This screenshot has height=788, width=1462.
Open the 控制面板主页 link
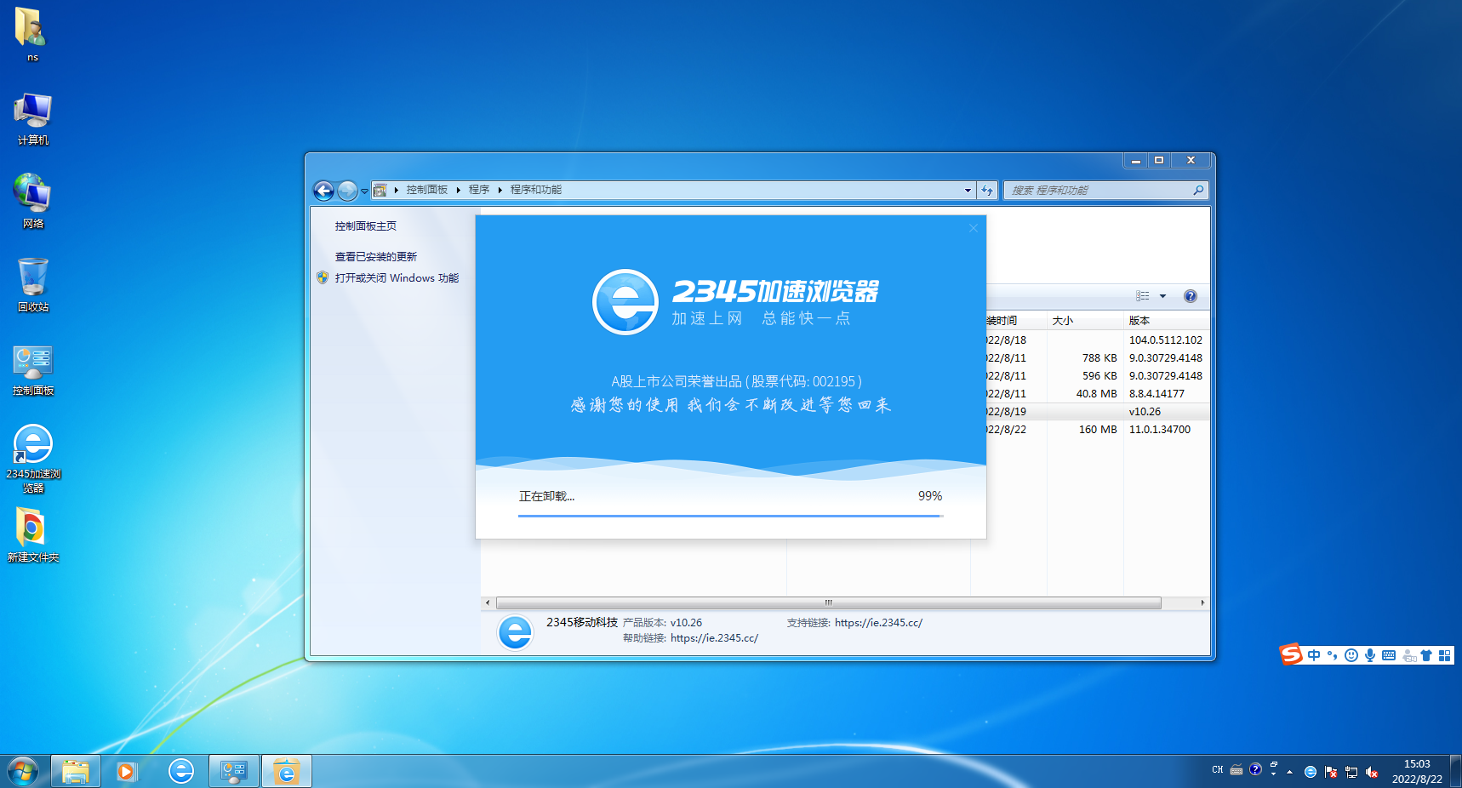click(366, 226)
